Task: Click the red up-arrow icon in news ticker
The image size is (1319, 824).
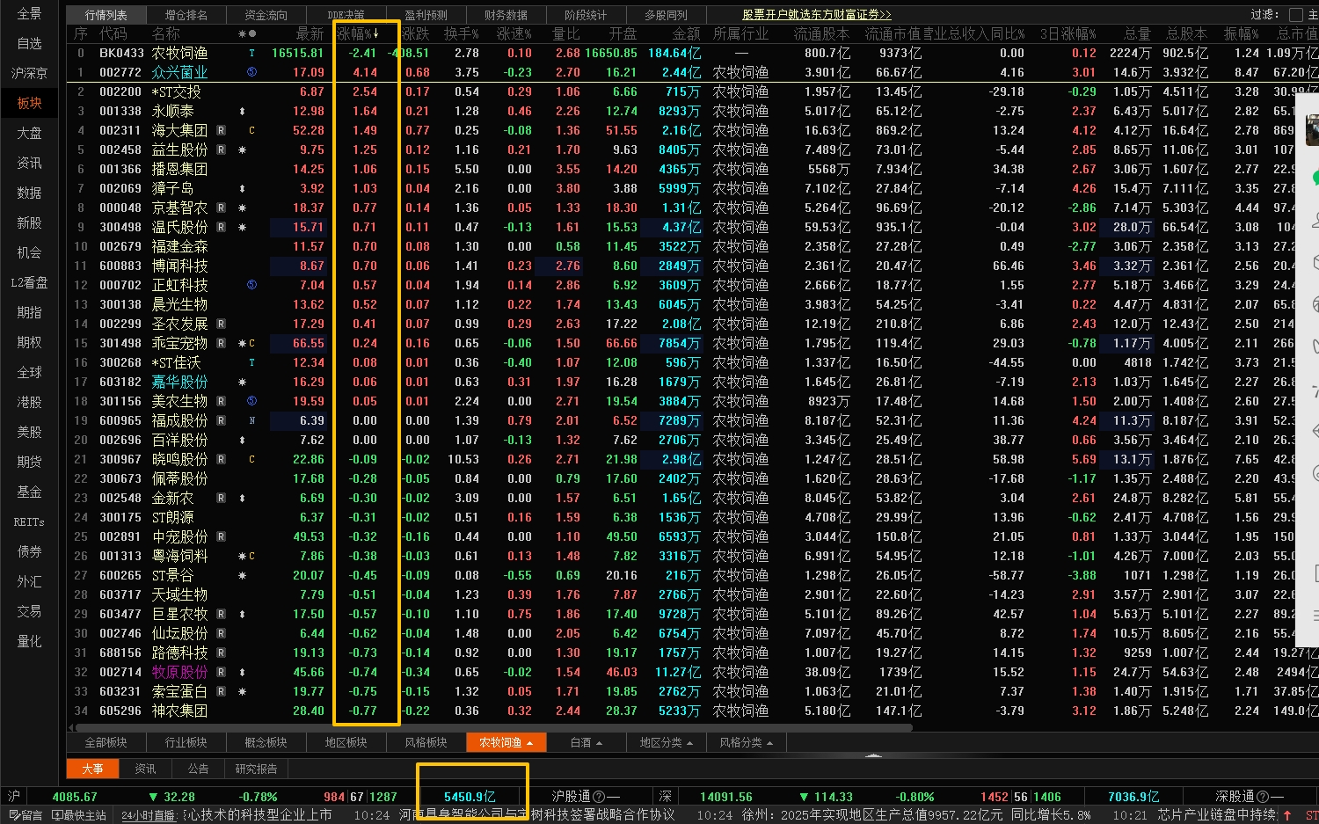Action: tap(1287, 815)
